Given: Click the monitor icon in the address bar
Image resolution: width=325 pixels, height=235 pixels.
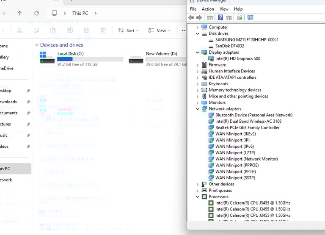Looking at the screenshot, I should point(54,13).
